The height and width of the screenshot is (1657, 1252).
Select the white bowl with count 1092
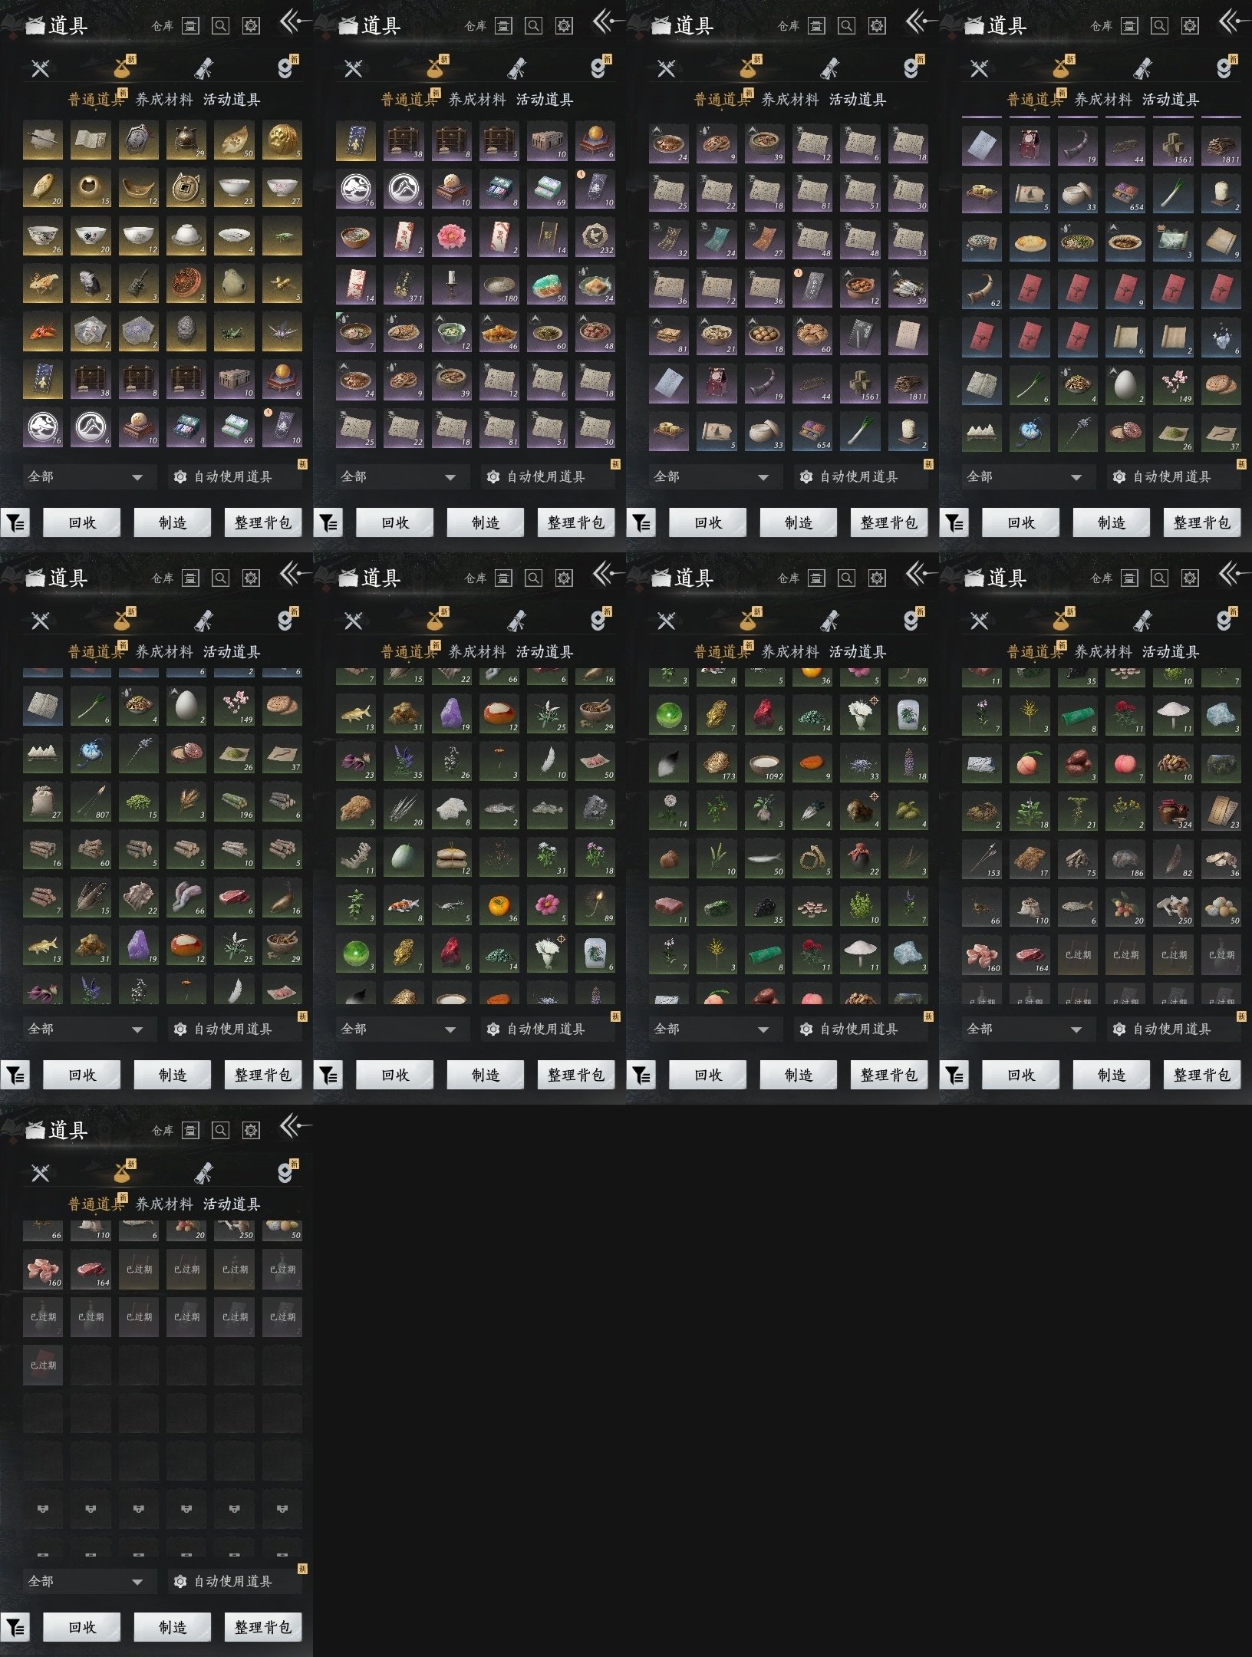pos(765,763)
